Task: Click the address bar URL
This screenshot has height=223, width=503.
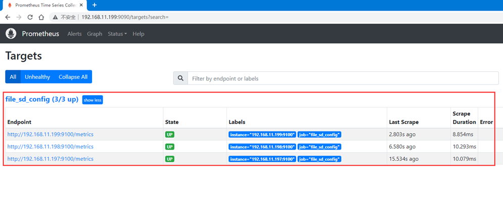Action: click(125, 17)
